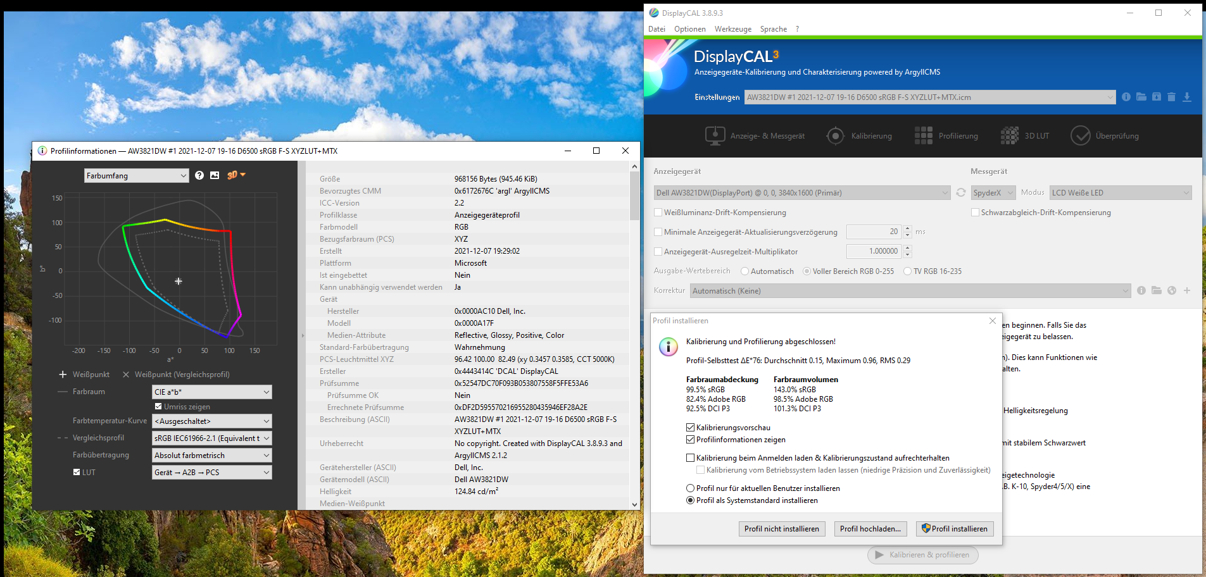Click Profil hochladen... button
This screenshot has height=577, width=1206.
click(x=870, y=528)
